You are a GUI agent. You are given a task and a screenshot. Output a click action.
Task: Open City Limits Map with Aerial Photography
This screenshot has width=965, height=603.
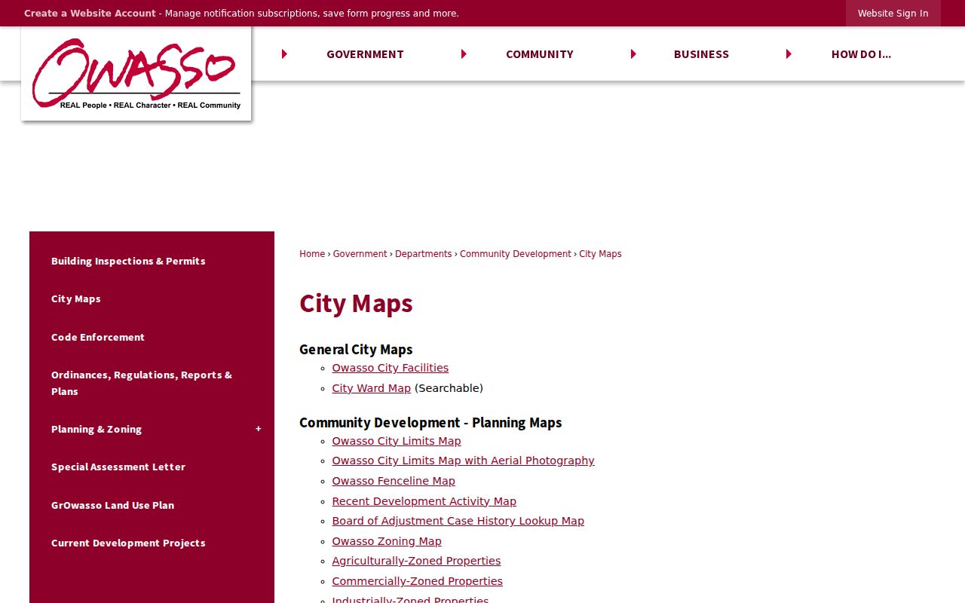point(463,461)
